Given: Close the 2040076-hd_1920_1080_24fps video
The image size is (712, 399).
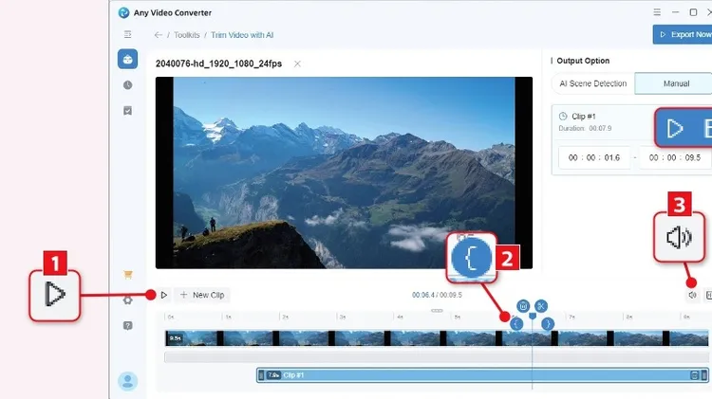Looking at the screenshot, I should (297, 63).
